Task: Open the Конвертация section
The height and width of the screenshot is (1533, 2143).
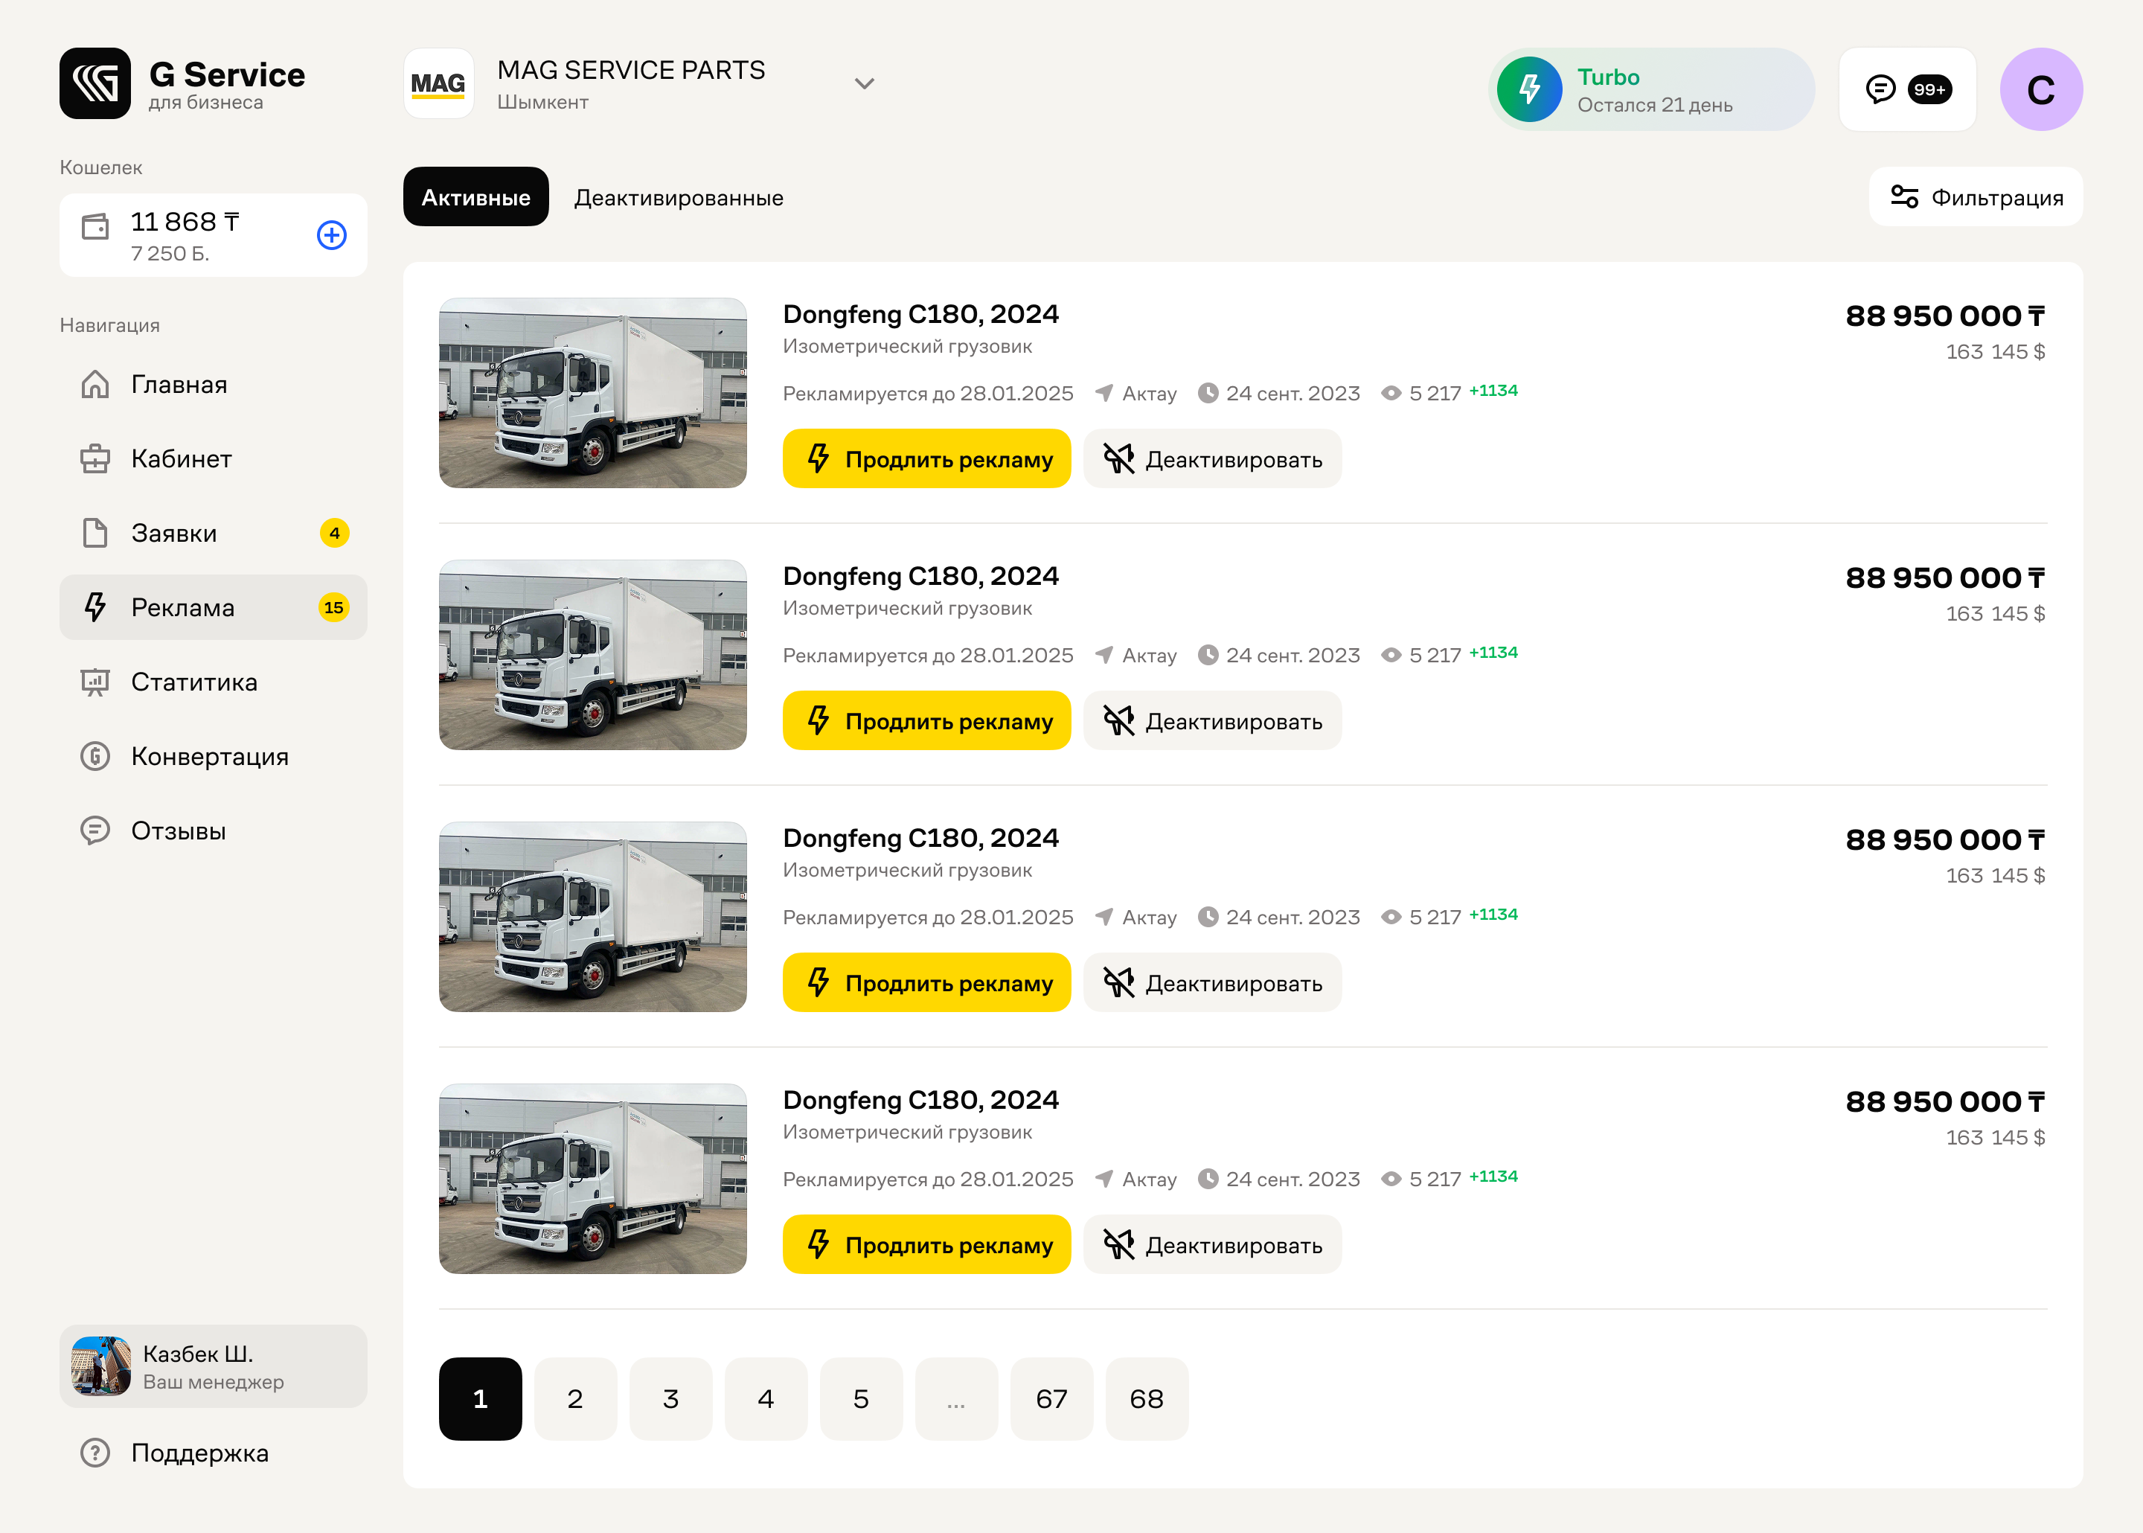Action: (x=214, y=756)
